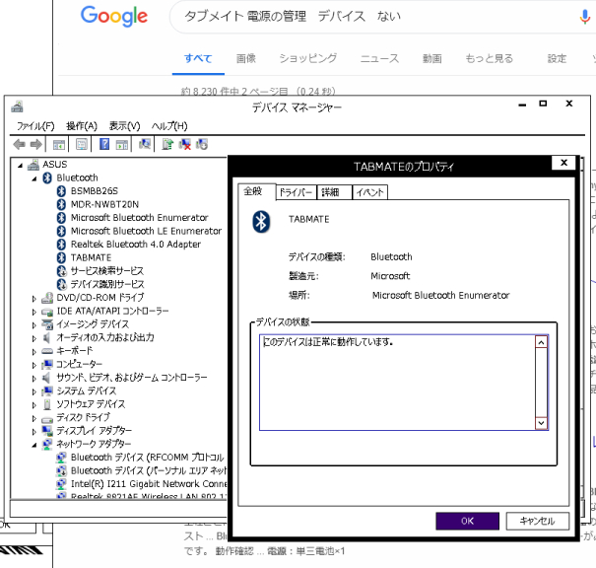Click the uninstall device icon with red X

point(185,144)
